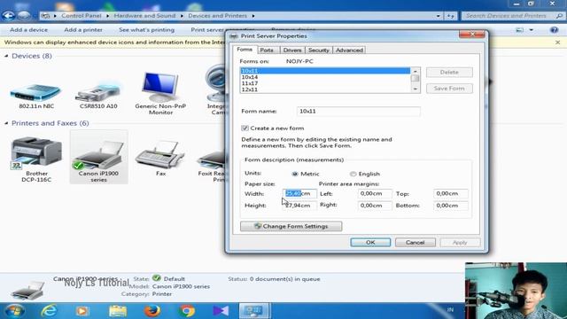Click the Top margin field
The width and height of the screenshot is (567, 319).
[x=451, y=194]
